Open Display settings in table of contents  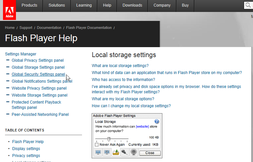[x=26, y=149]
